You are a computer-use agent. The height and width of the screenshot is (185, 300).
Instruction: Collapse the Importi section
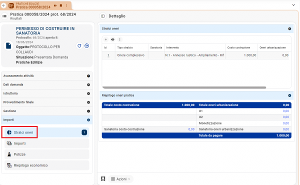47,120
